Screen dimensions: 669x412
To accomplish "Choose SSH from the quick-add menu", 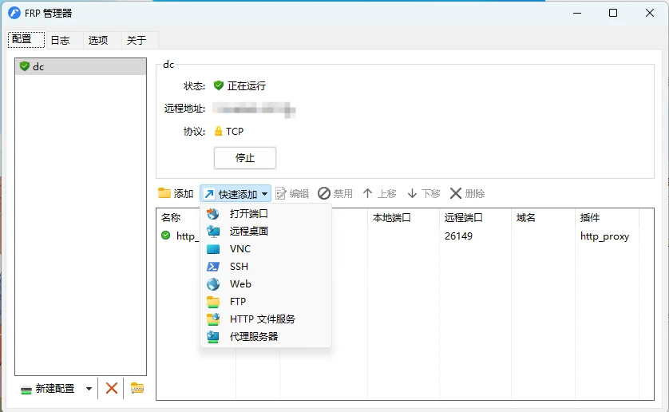I will point(266,267).
